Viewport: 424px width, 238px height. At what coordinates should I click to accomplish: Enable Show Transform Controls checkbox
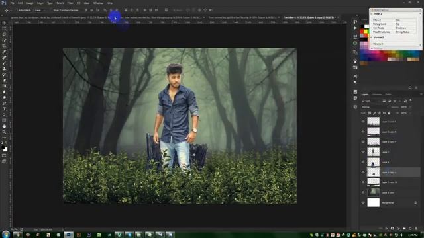coord(52,10)
